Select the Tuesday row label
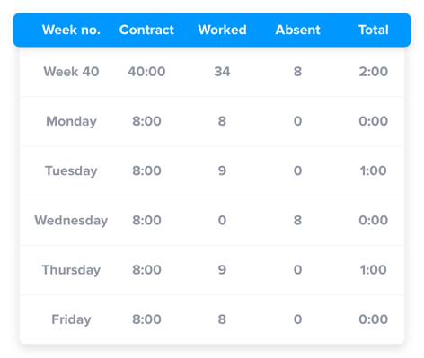This screenshot has width=424, height=358. [71, 171]
